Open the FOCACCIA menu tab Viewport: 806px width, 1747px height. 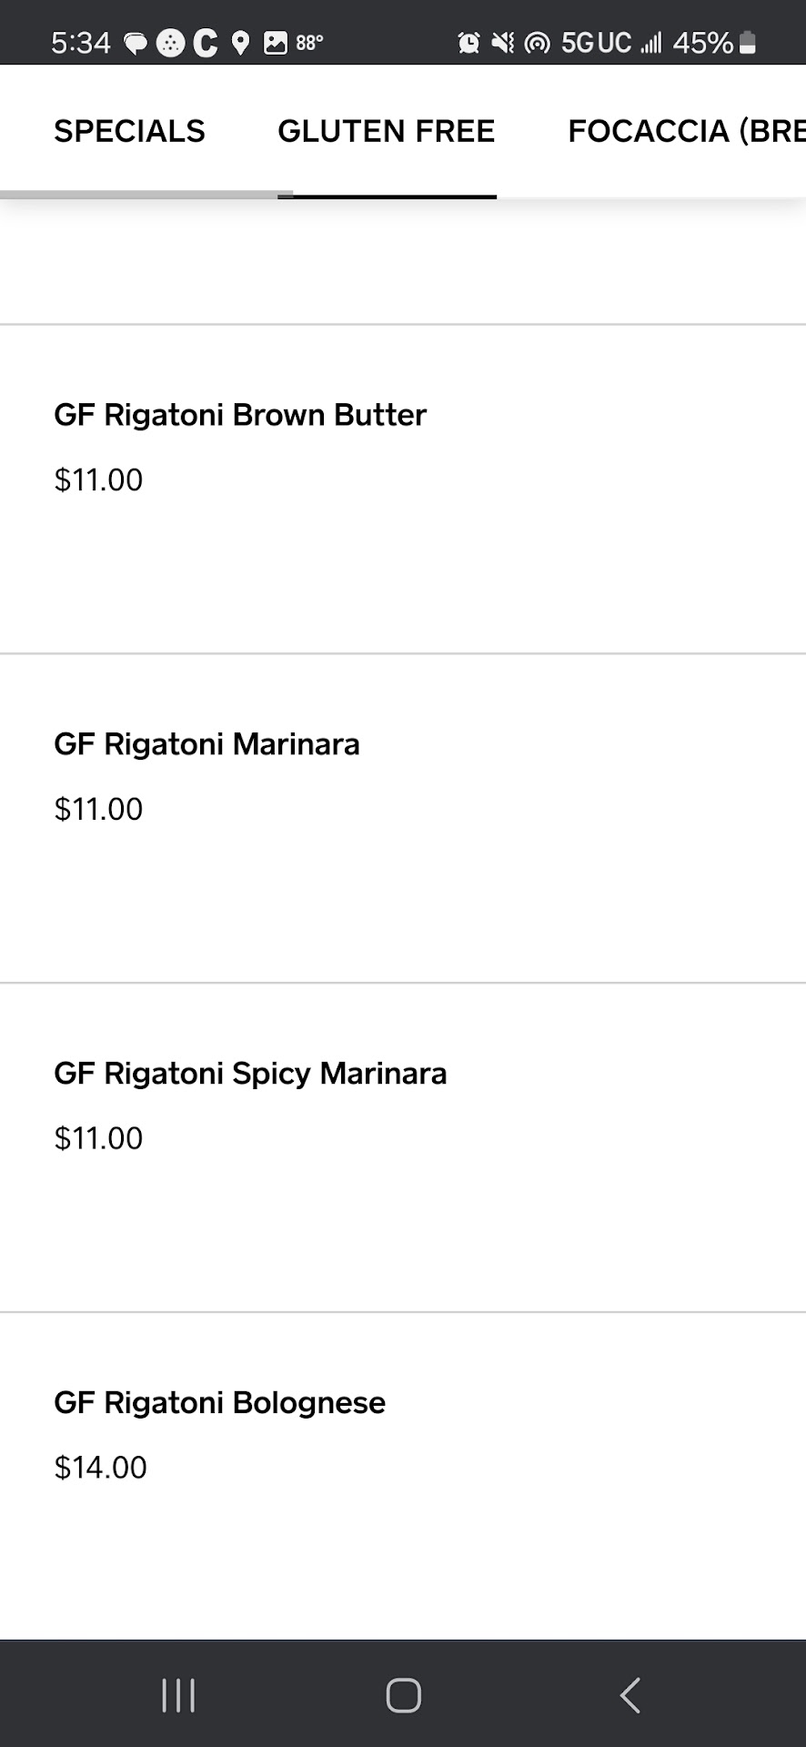(x=685, y=131)
